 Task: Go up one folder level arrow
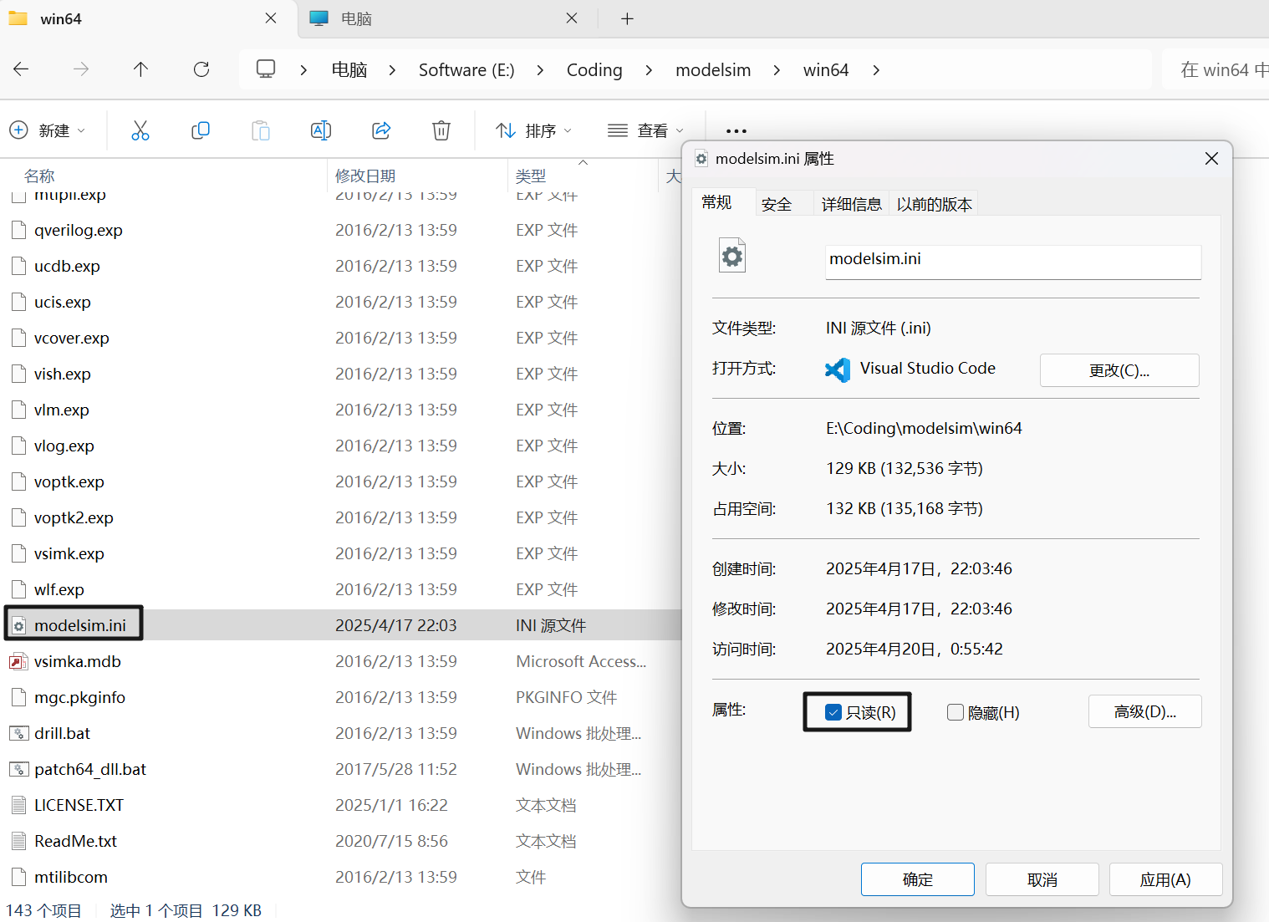click(140, 69)
